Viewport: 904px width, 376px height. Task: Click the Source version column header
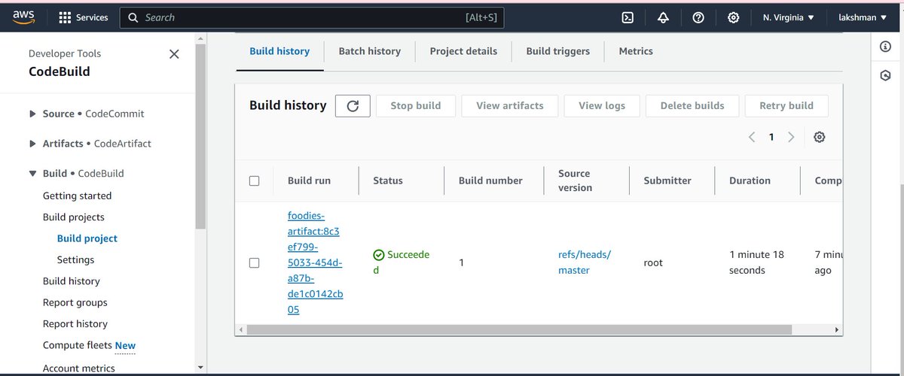point(575,180)
